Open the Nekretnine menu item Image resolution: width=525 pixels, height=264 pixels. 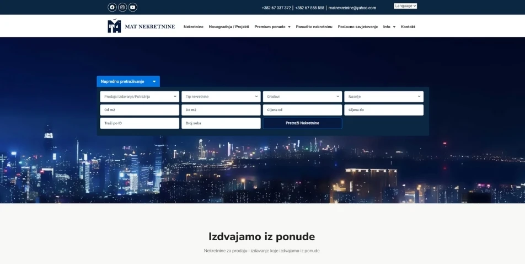click(x=193, y=27)
